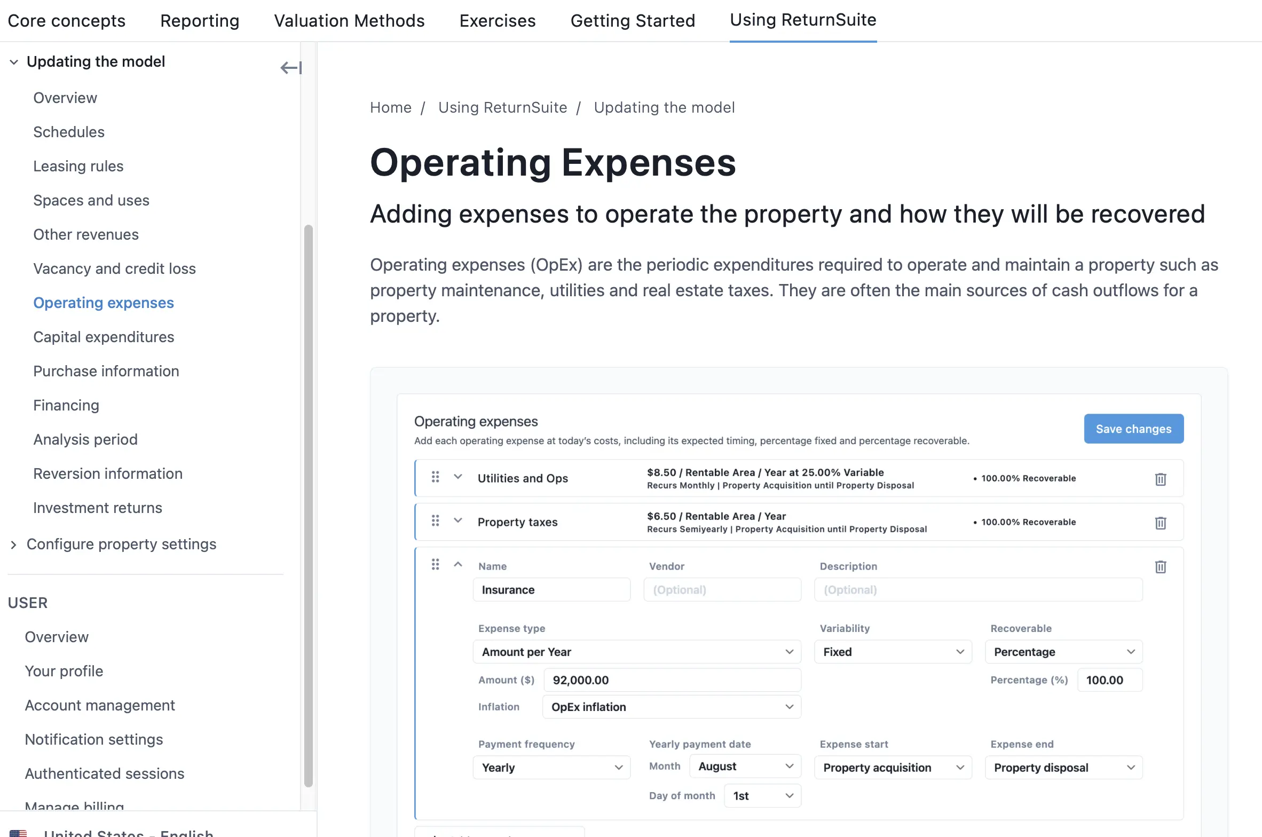
Task: Open Spaces and uses page
Action: point(91,200)
